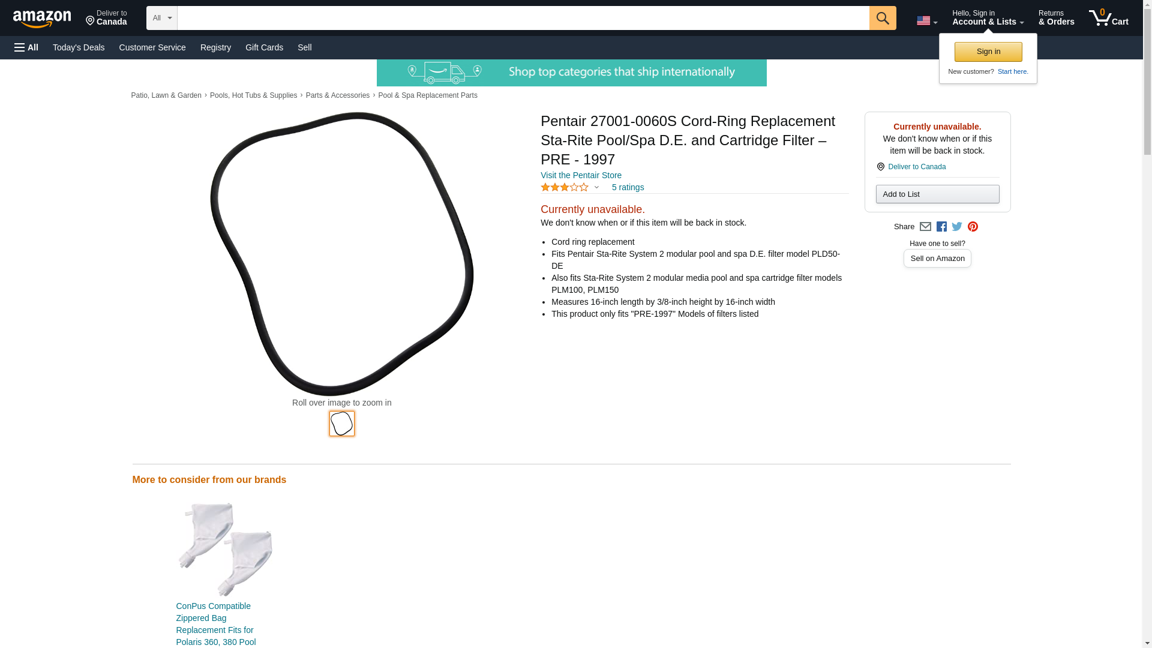Image resolution: width=1152 pixels, height=648 pixels.
Task: Click the Amazon logo
Action: (42, 19)
